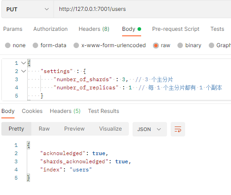Screen dimensions: 231x195
Task: Select the binary body radio option
Action: [180, 45]
